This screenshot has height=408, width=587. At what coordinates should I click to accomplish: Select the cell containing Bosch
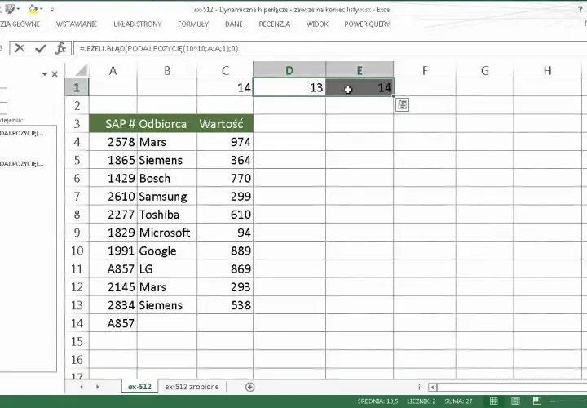click(167, 179)
